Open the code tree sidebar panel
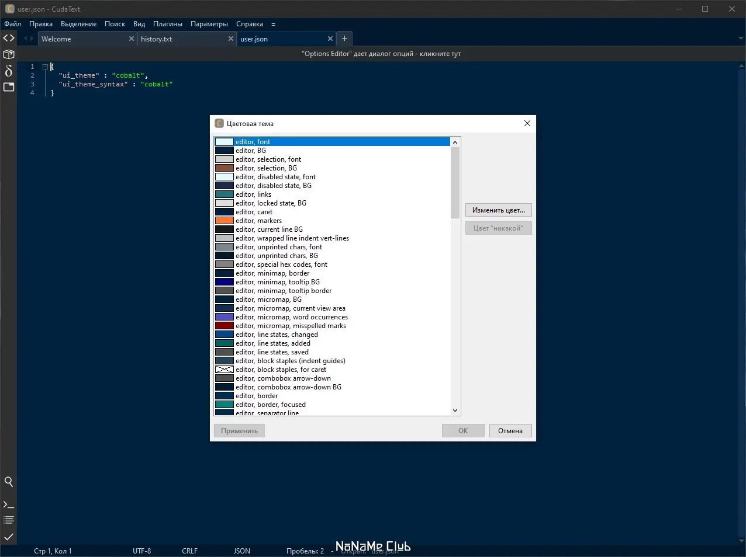The width and height of the screenshot is (746, 557). pos(8,38)
